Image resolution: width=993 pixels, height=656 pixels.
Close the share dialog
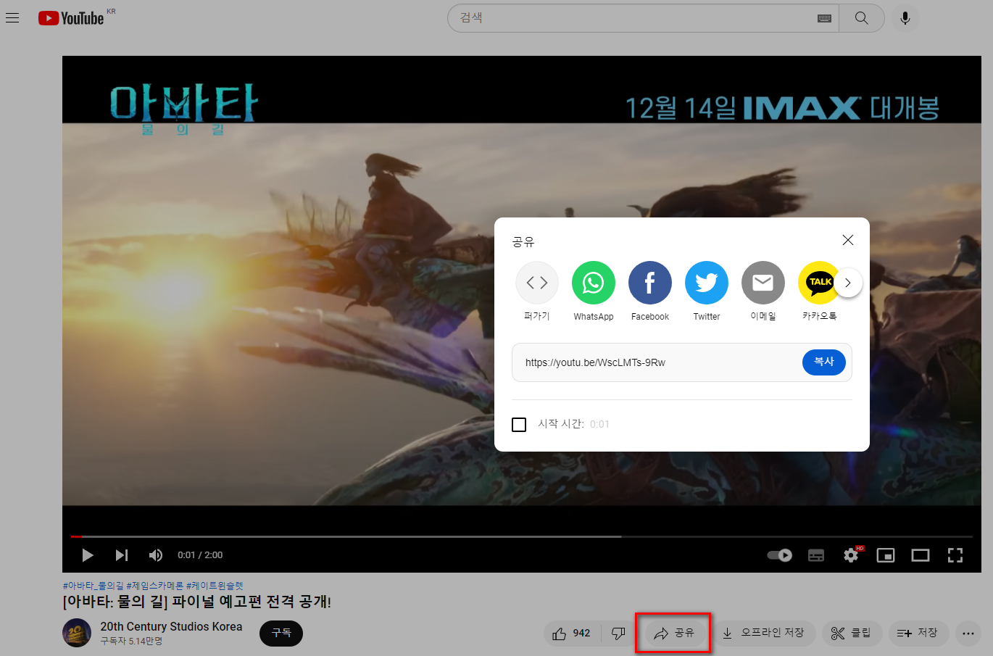(848, 240)
